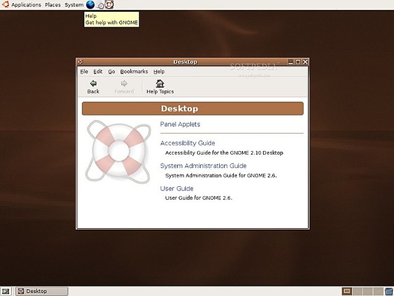Close the Desktop help window
The image size is (394, 296).
pos(305,62)
